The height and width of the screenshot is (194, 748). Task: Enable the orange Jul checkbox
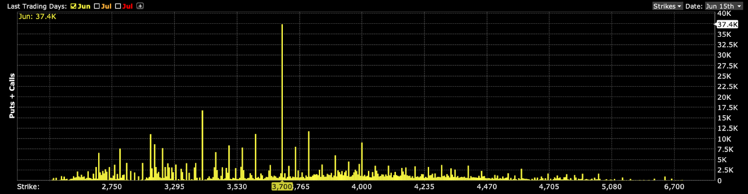[97, 7]
